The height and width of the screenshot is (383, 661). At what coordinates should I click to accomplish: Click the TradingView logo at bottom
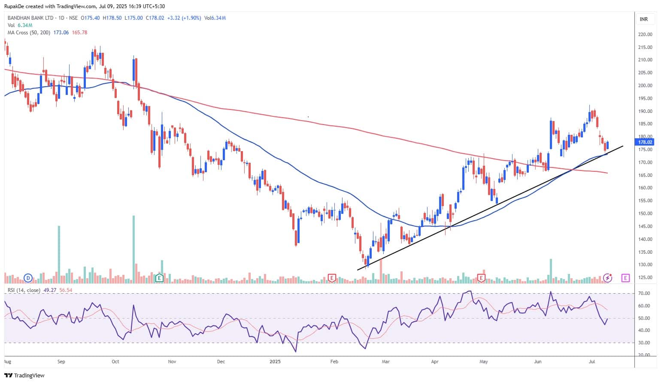25,375
